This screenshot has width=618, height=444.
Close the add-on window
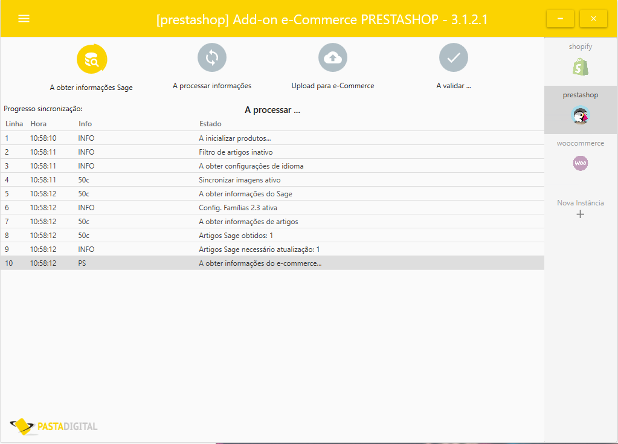coord(593,19)
